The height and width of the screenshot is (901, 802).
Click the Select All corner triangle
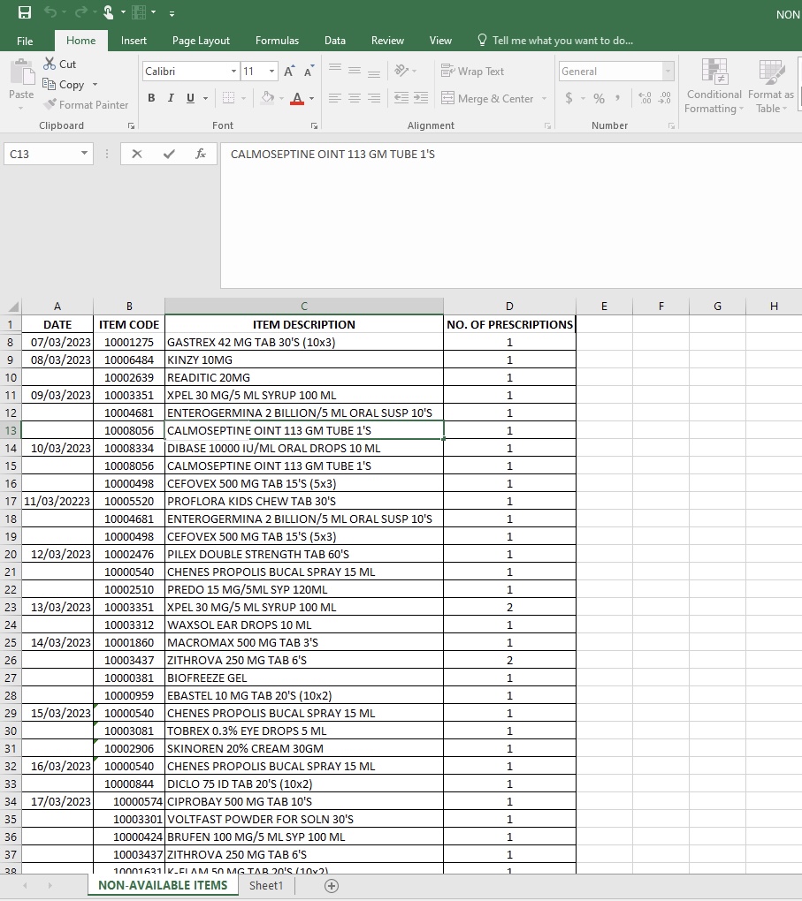pos(12,307)
